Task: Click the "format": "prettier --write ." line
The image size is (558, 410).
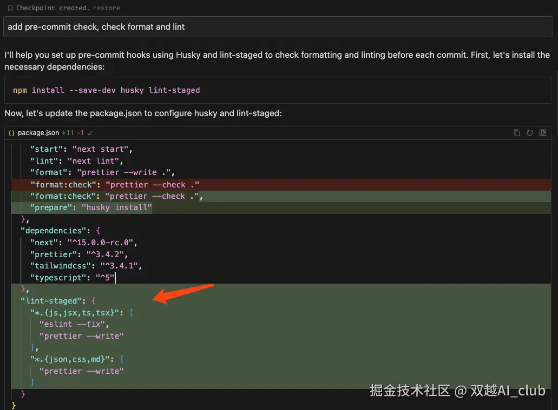Action: pos(102,172)
